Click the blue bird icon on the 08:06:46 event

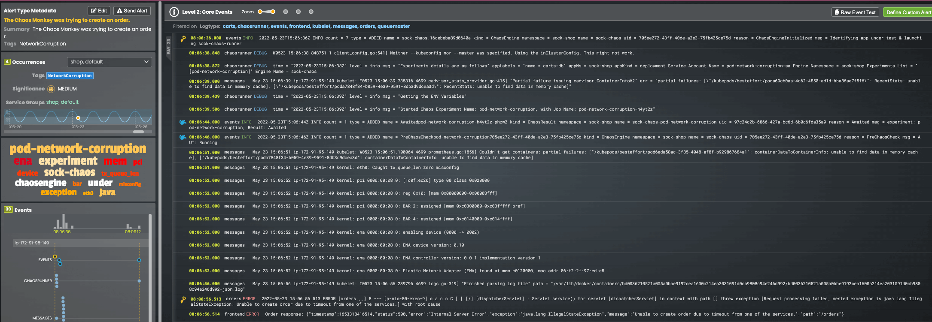coord(183,138)
